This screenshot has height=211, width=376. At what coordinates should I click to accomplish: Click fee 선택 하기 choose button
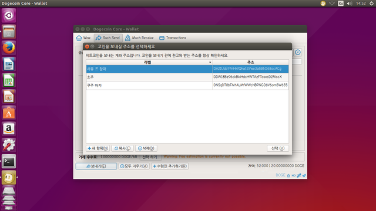point(151,157)
